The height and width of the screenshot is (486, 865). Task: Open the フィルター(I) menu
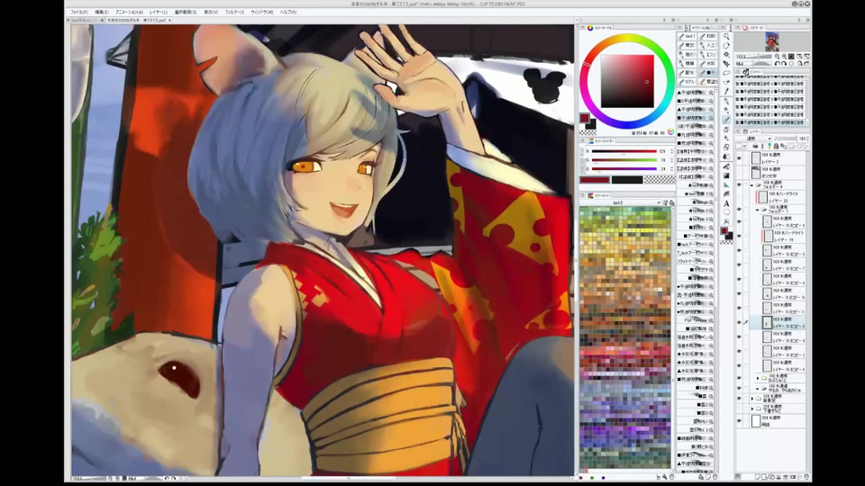[234, 12]
